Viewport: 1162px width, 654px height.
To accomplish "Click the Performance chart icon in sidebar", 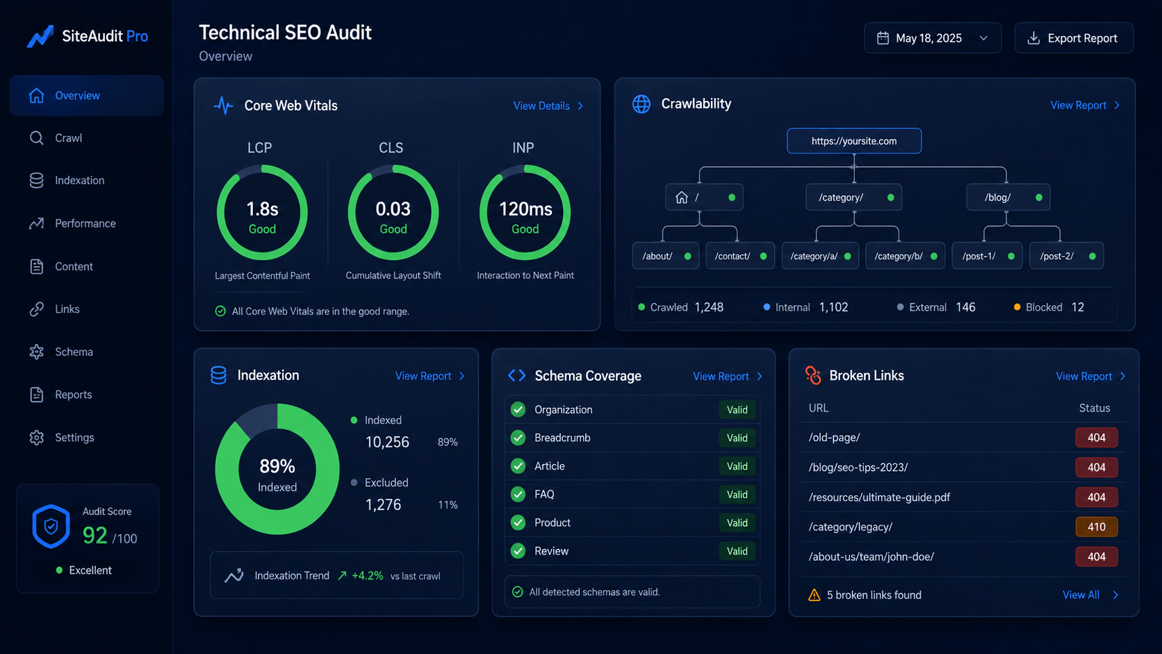I will pyautogui.click(x=37, y=224).
